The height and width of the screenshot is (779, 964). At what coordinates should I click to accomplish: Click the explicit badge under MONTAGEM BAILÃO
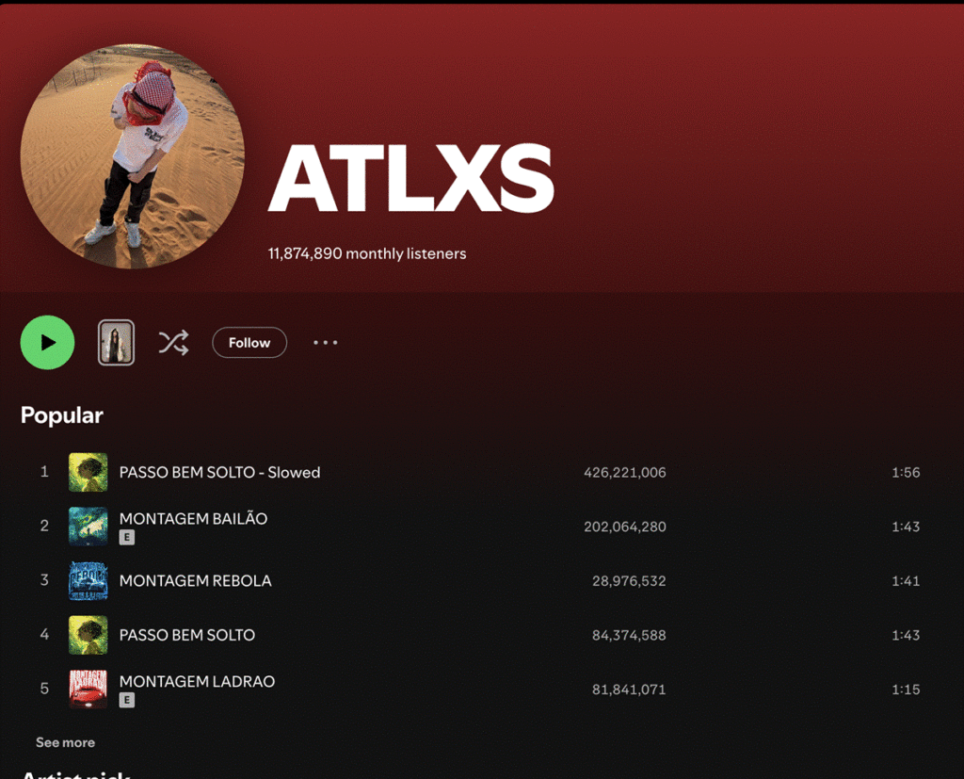click(127, 537)
